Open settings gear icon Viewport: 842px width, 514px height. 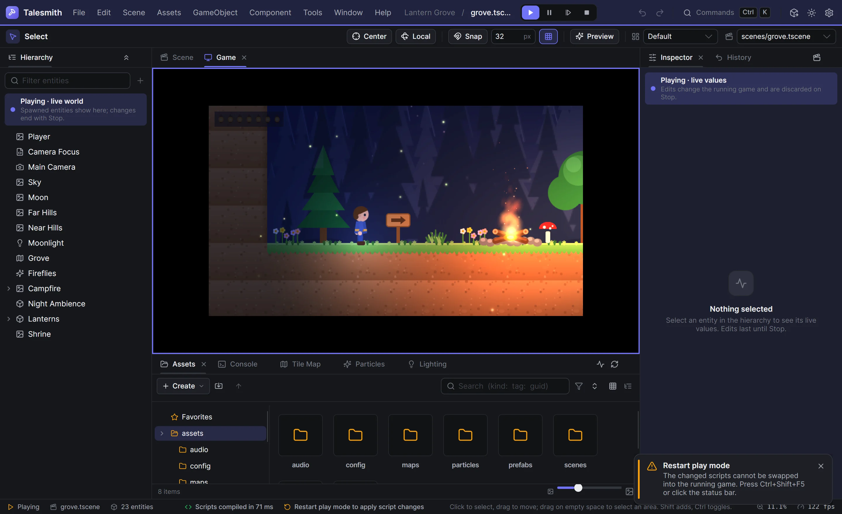pyautogui.click(x=829, y=13)
